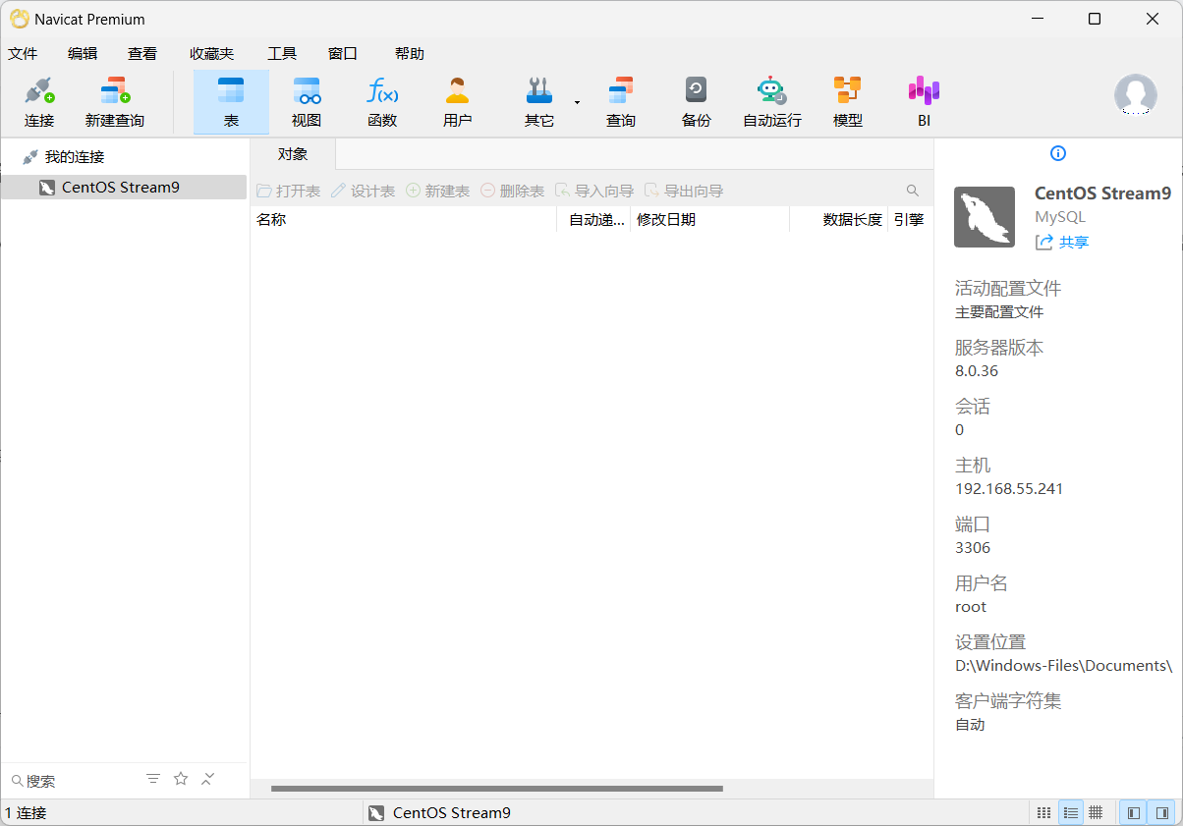The image size is (1183, 826).
Task: Click the host value 192.168.55.241
Action: (1009, 489)
